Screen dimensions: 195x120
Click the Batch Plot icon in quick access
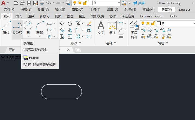[x=68, y=3]
